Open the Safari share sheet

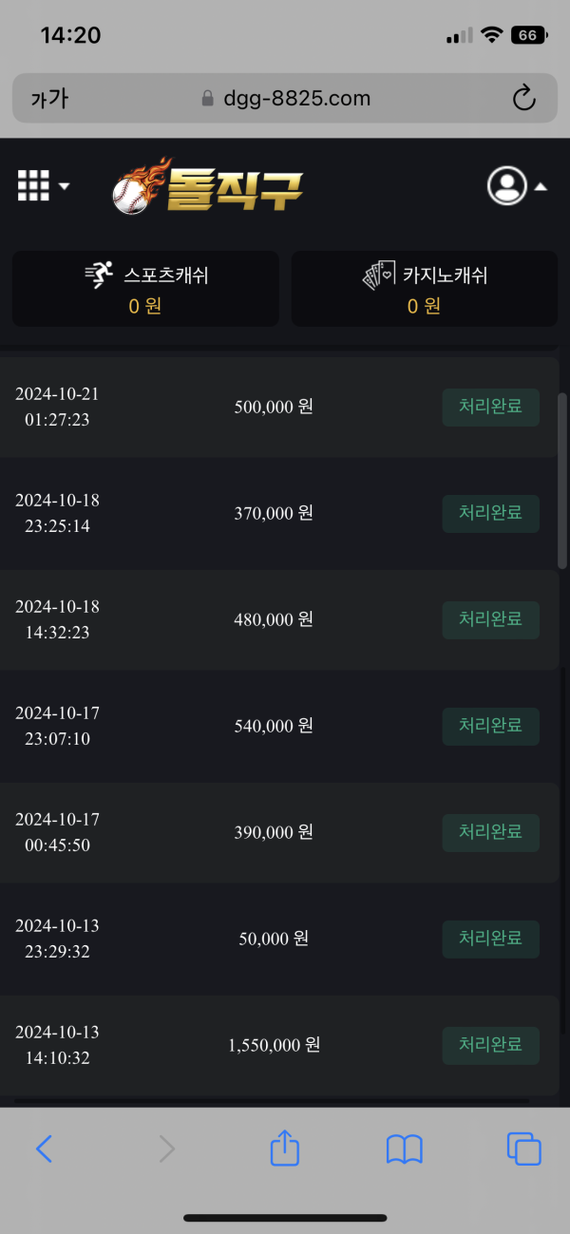coord(285,1149)
